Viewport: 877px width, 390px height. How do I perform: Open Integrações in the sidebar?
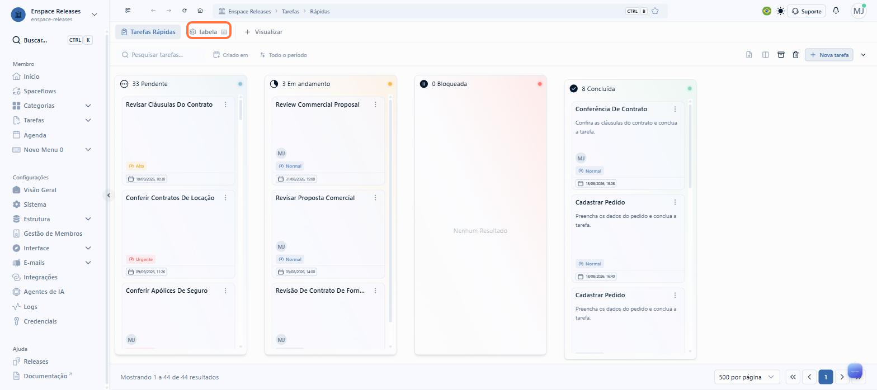coord(35,277)
